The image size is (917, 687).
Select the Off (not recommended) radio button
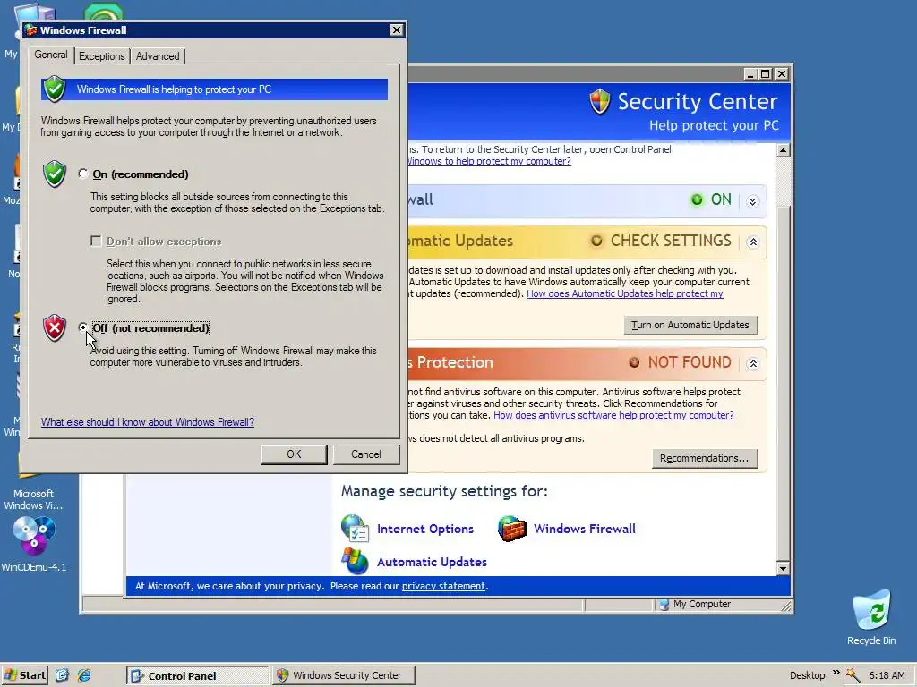83,327
